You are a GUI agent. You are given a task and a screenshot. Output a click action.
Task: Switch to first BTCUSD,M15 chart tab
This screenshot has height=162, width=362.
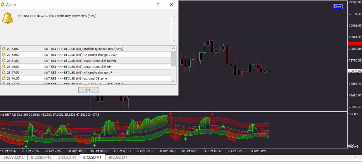click(14, 157)
